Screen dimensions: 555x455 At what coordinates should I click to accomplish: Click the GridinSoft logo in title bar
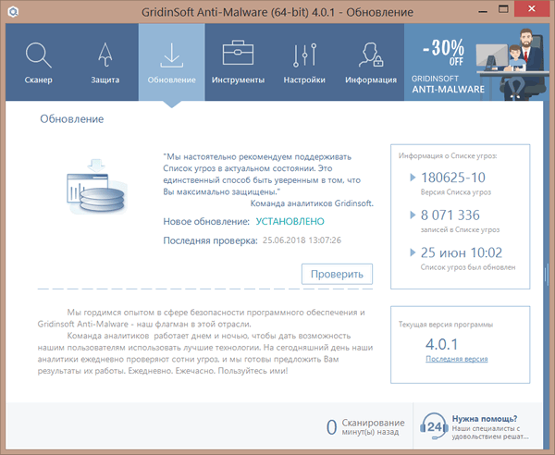click(x=13, y=12)
